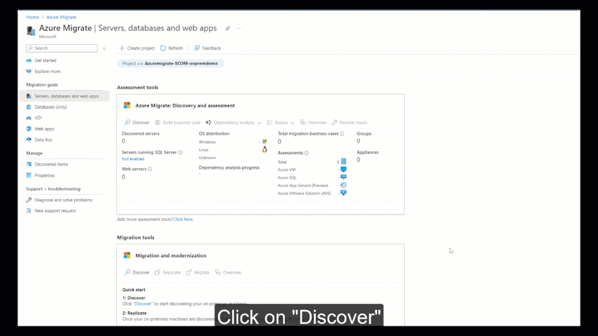Open the Feedback panel

coord(208,48)
